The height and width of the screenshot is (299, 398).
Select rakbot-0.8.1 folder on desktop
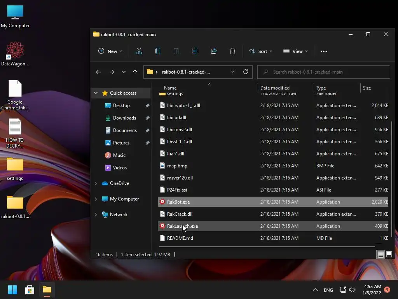coord(15,207)
